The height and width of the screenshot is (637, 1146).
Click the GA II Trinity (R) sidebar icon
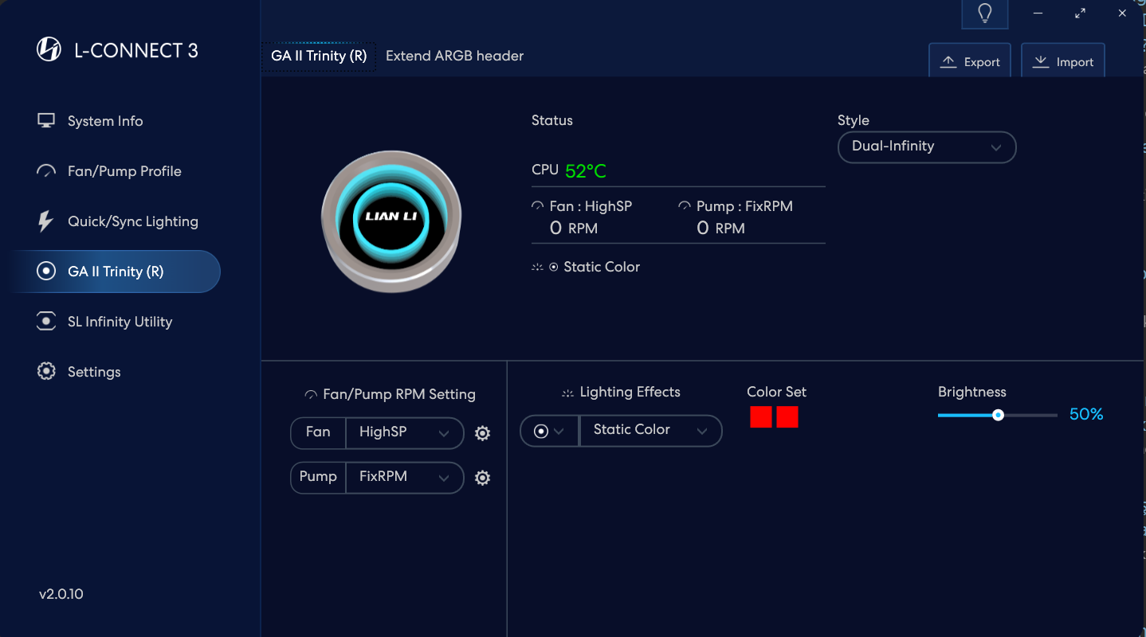(x=46, y=272)
